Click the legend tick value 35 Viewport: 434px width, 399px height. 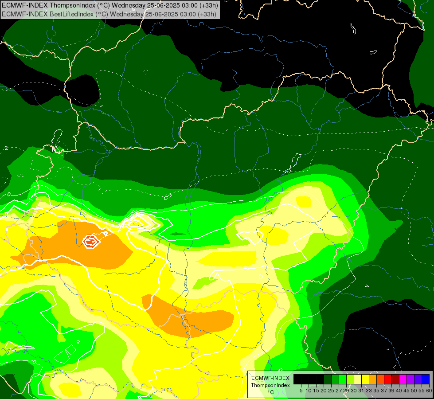click(x=376, y=391)
